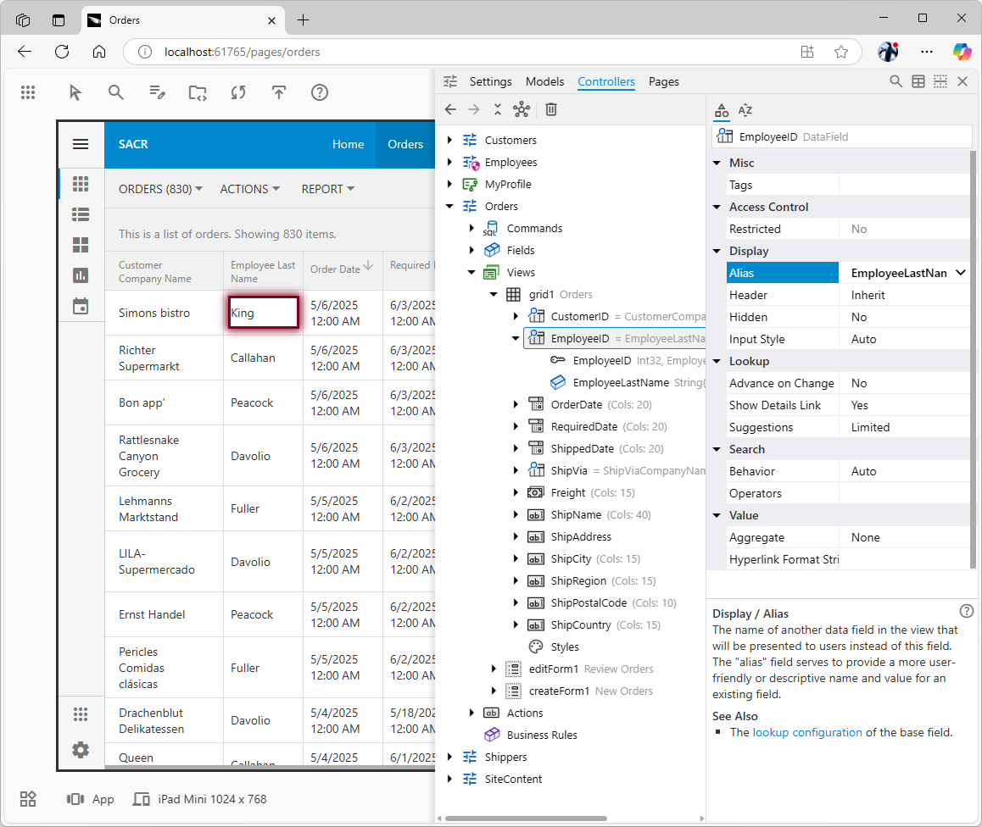The width and height of the screenshot is (982, 827).
Task: Go back in the project explorer
Action: tap(450, 109)
